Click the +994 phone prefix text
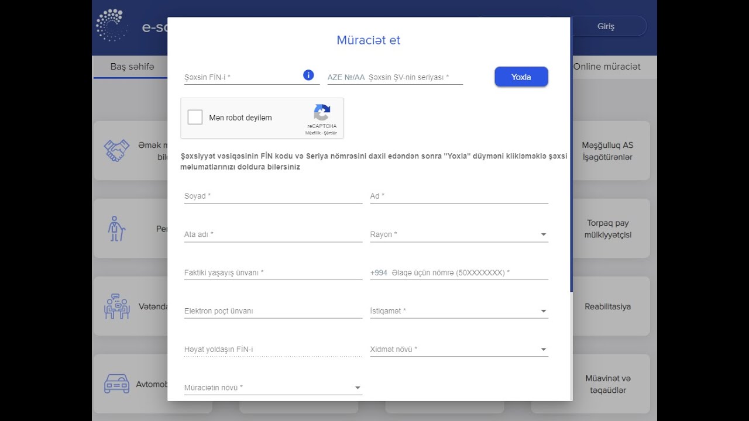Screen dimensions: 749x421 click(x=379, y=272)
